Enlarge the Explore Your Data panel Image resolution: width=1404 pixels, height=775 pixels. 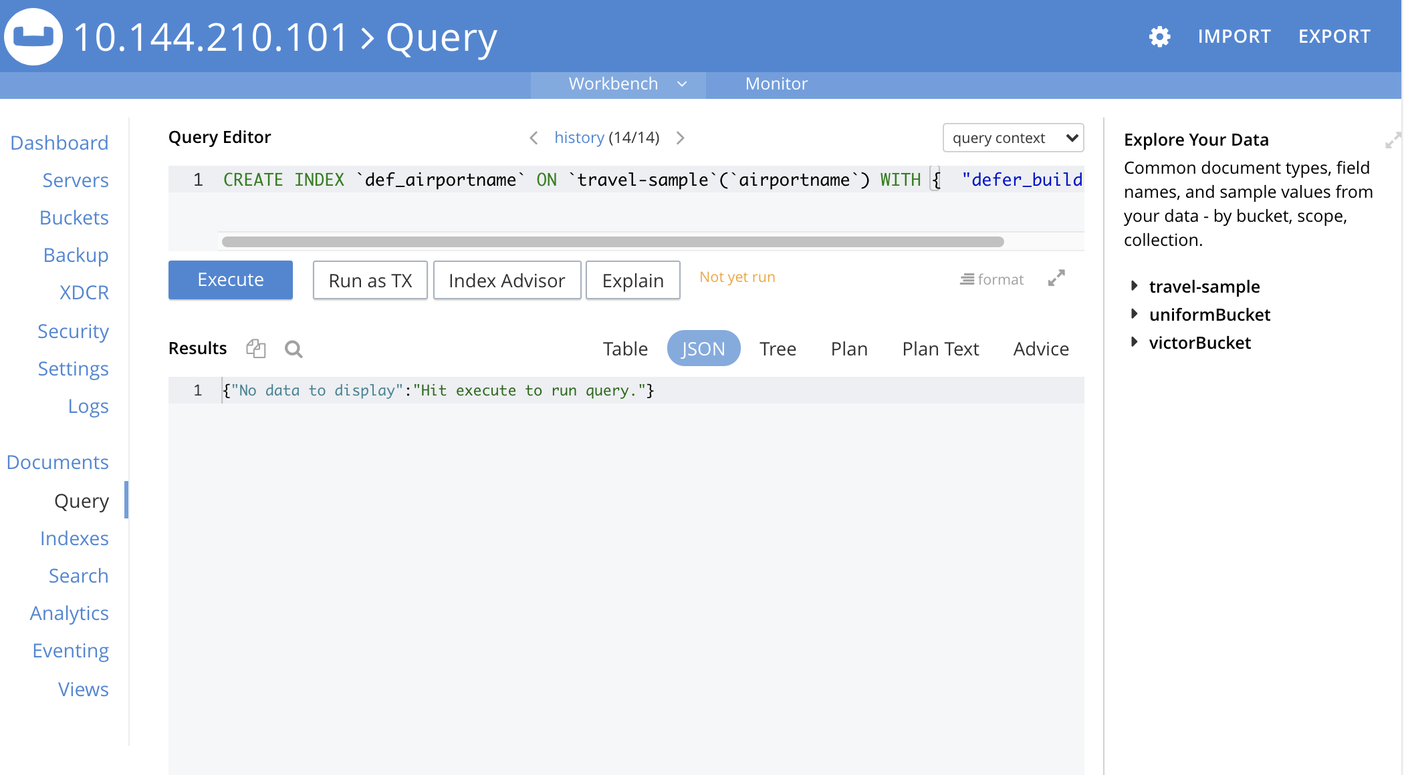coord(1392,140)
